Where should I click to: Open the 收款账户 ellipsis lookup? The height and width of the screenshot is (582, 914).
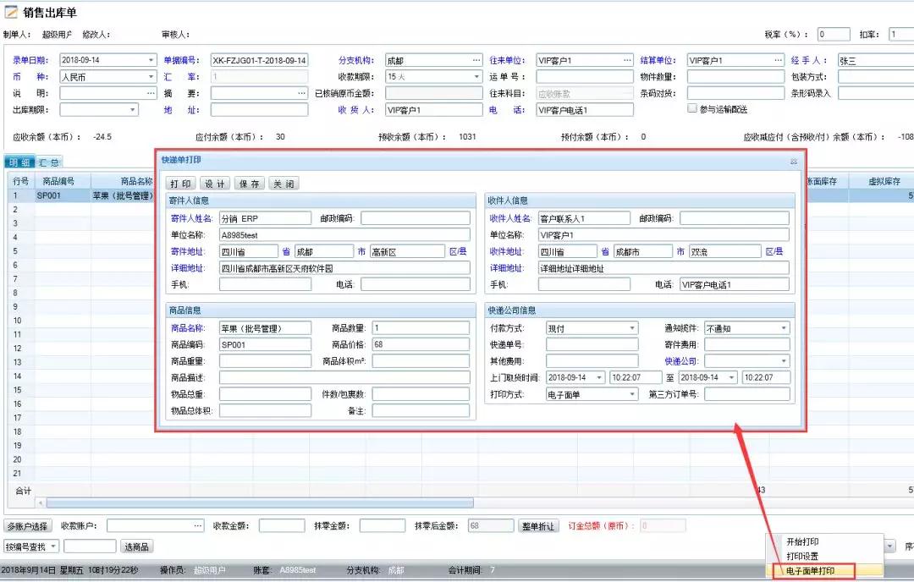click(x=197, y=525)
